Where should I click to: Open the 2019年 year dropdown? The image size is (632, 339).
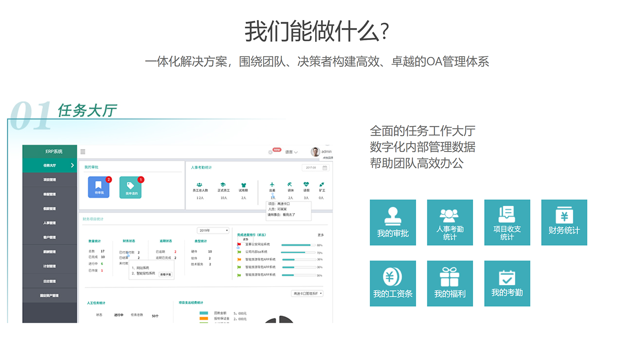213,230
